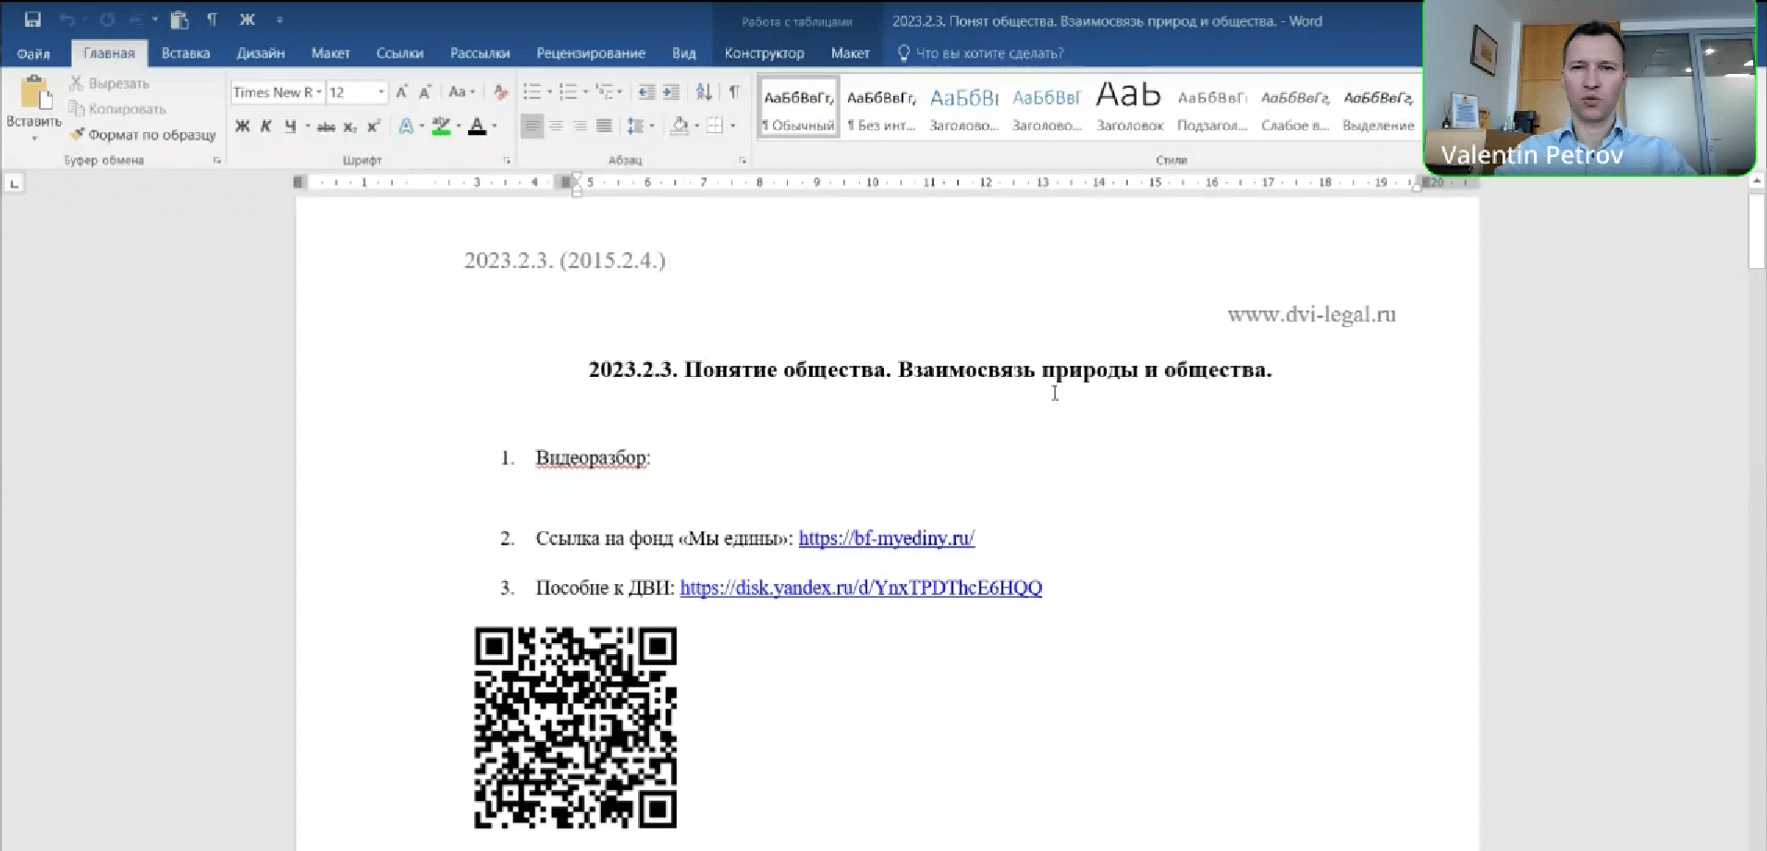Toggle left text alignment
Viewport: 1767px width, 851px height.
[532, 126]
